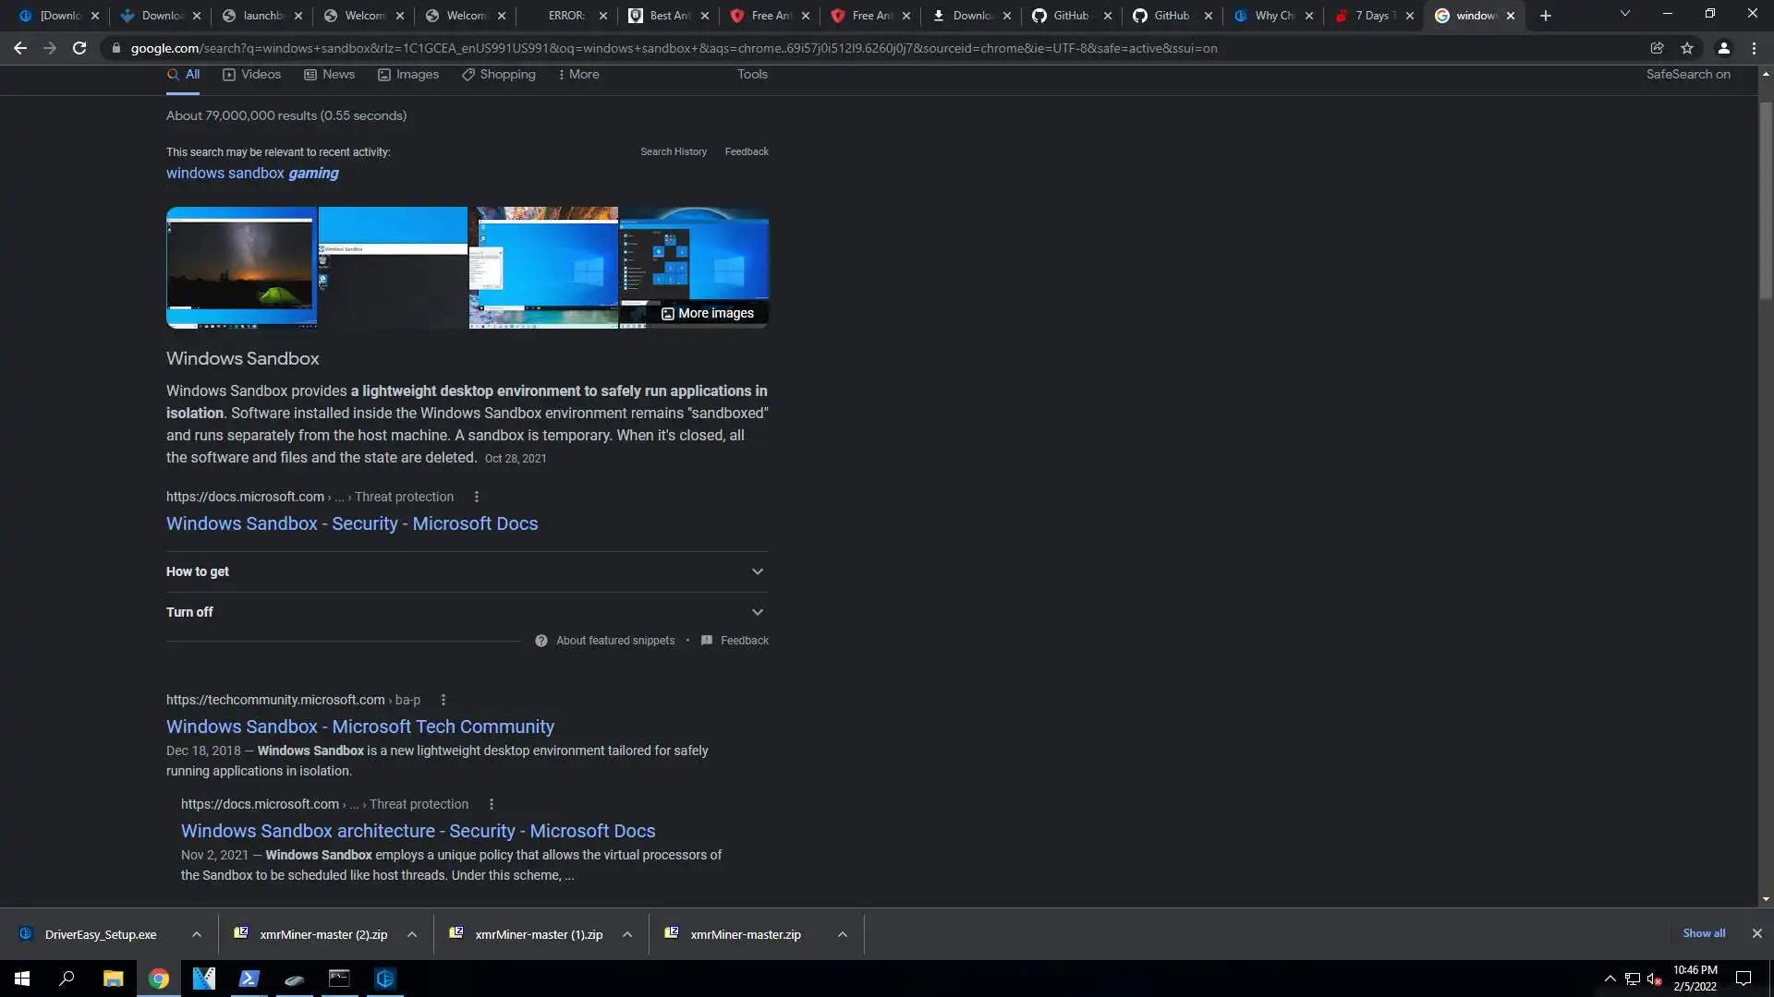This screenshot has height=997, width=1774.
Task: Click three-dot options beside techcommunity.microsoft.com result
Action: [x=443, y=700]
